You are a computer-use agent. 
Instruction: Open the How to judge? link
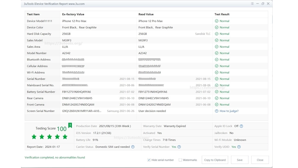[x=229, y=111]
